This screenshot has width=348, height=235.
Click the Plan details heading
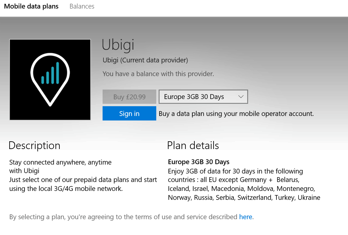coord(193,145)
